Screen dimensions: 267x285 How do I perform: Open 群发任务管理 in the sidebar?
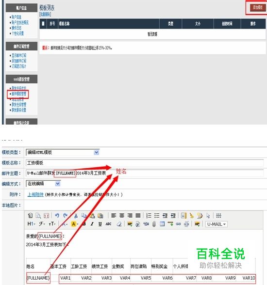(x=19, y=105)
